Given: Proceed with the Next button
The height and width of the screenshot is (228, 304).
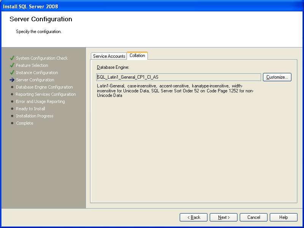Looking at the screenshot, I should pos(223,217).
